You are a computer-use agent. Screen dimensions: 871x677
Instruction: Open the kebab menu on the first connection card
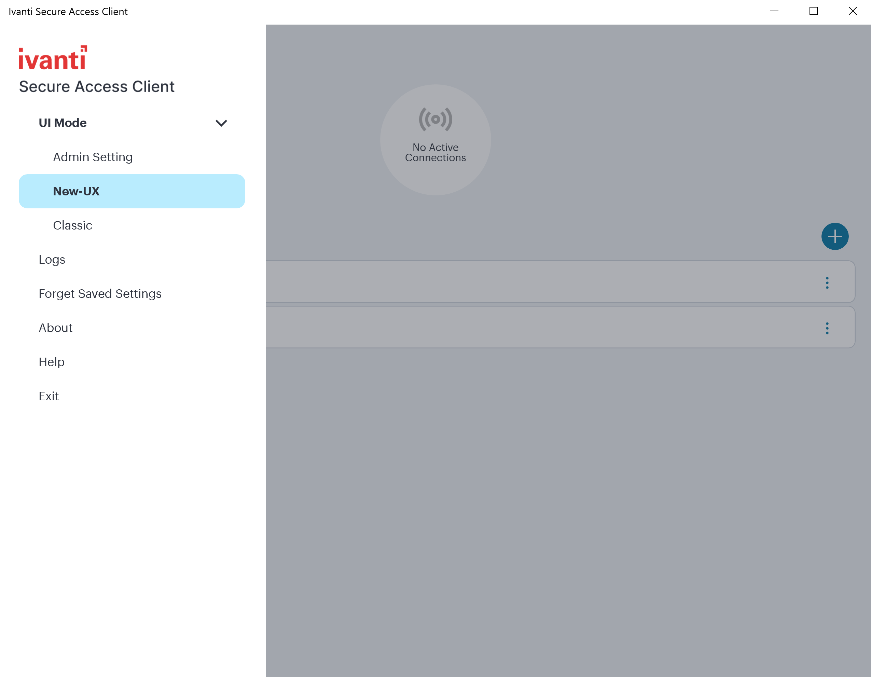pos(827,283)
